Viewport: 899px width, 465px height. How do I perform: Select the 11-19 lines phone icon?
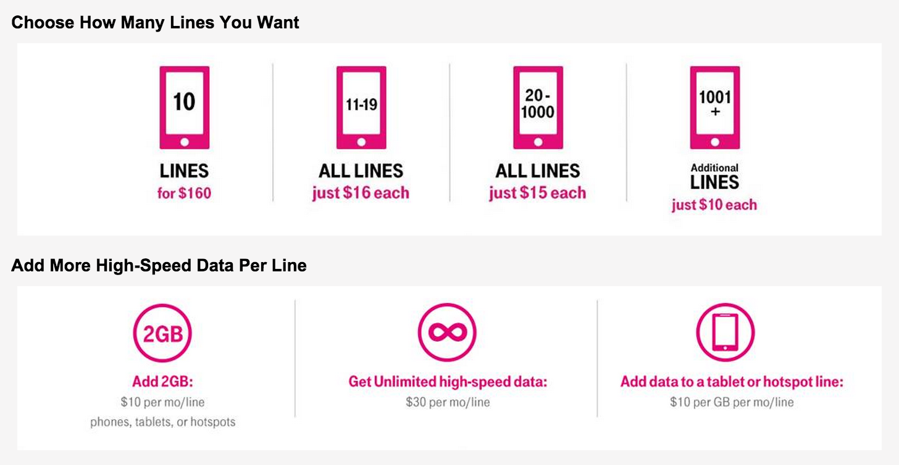click(361, 107)
